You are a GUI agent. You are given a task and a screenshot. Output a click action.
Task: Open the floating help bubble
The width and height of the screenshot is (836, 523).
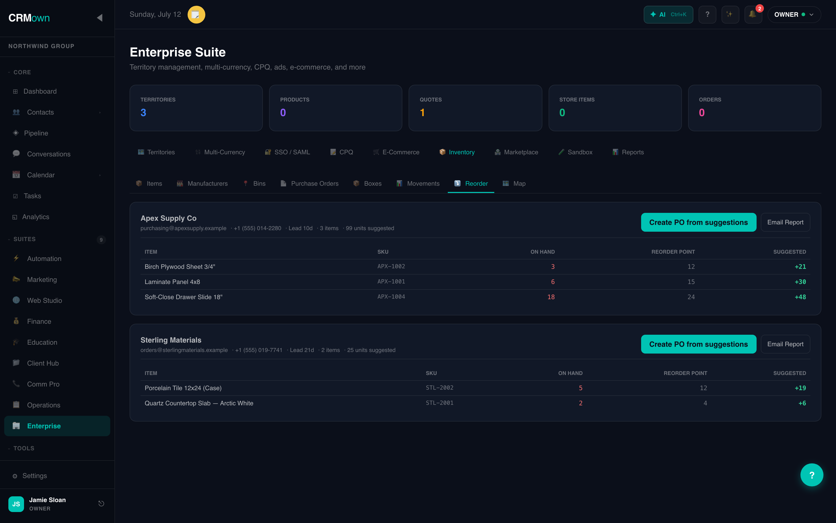(811, 475)
